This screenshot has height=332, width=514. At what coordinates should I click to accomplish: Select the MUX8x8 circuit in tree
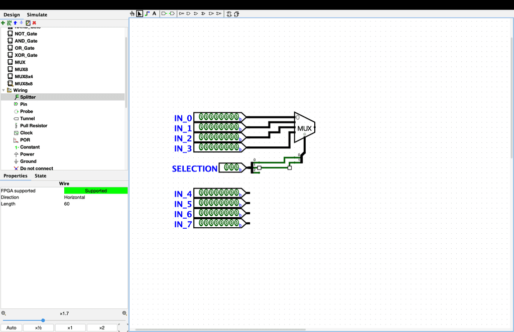pyautogui.click(x=24, y=84)
